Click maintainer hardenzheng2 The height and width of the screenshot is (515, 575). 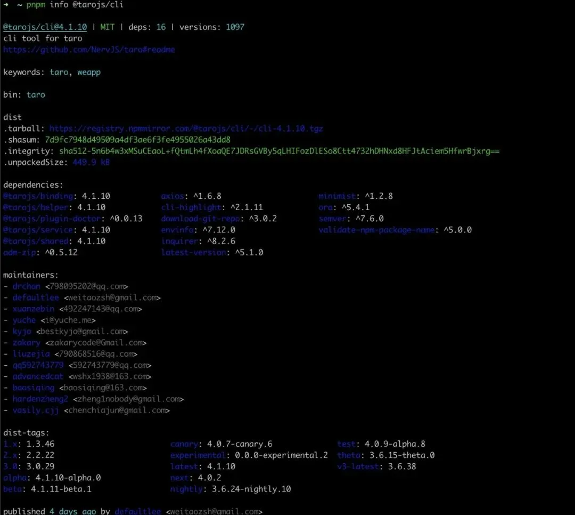tap(40, 399)
